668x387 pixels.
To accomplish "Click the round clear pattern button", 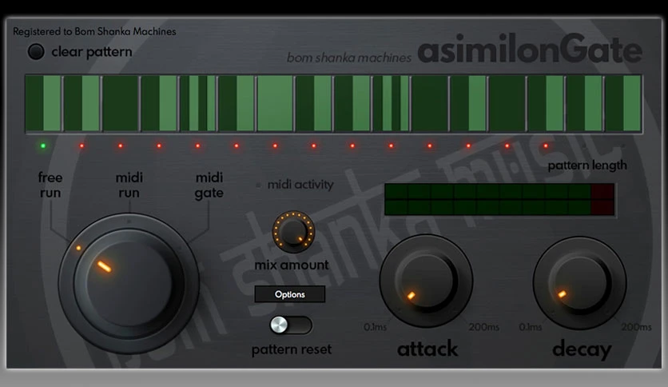I will (x=36, y=51).
